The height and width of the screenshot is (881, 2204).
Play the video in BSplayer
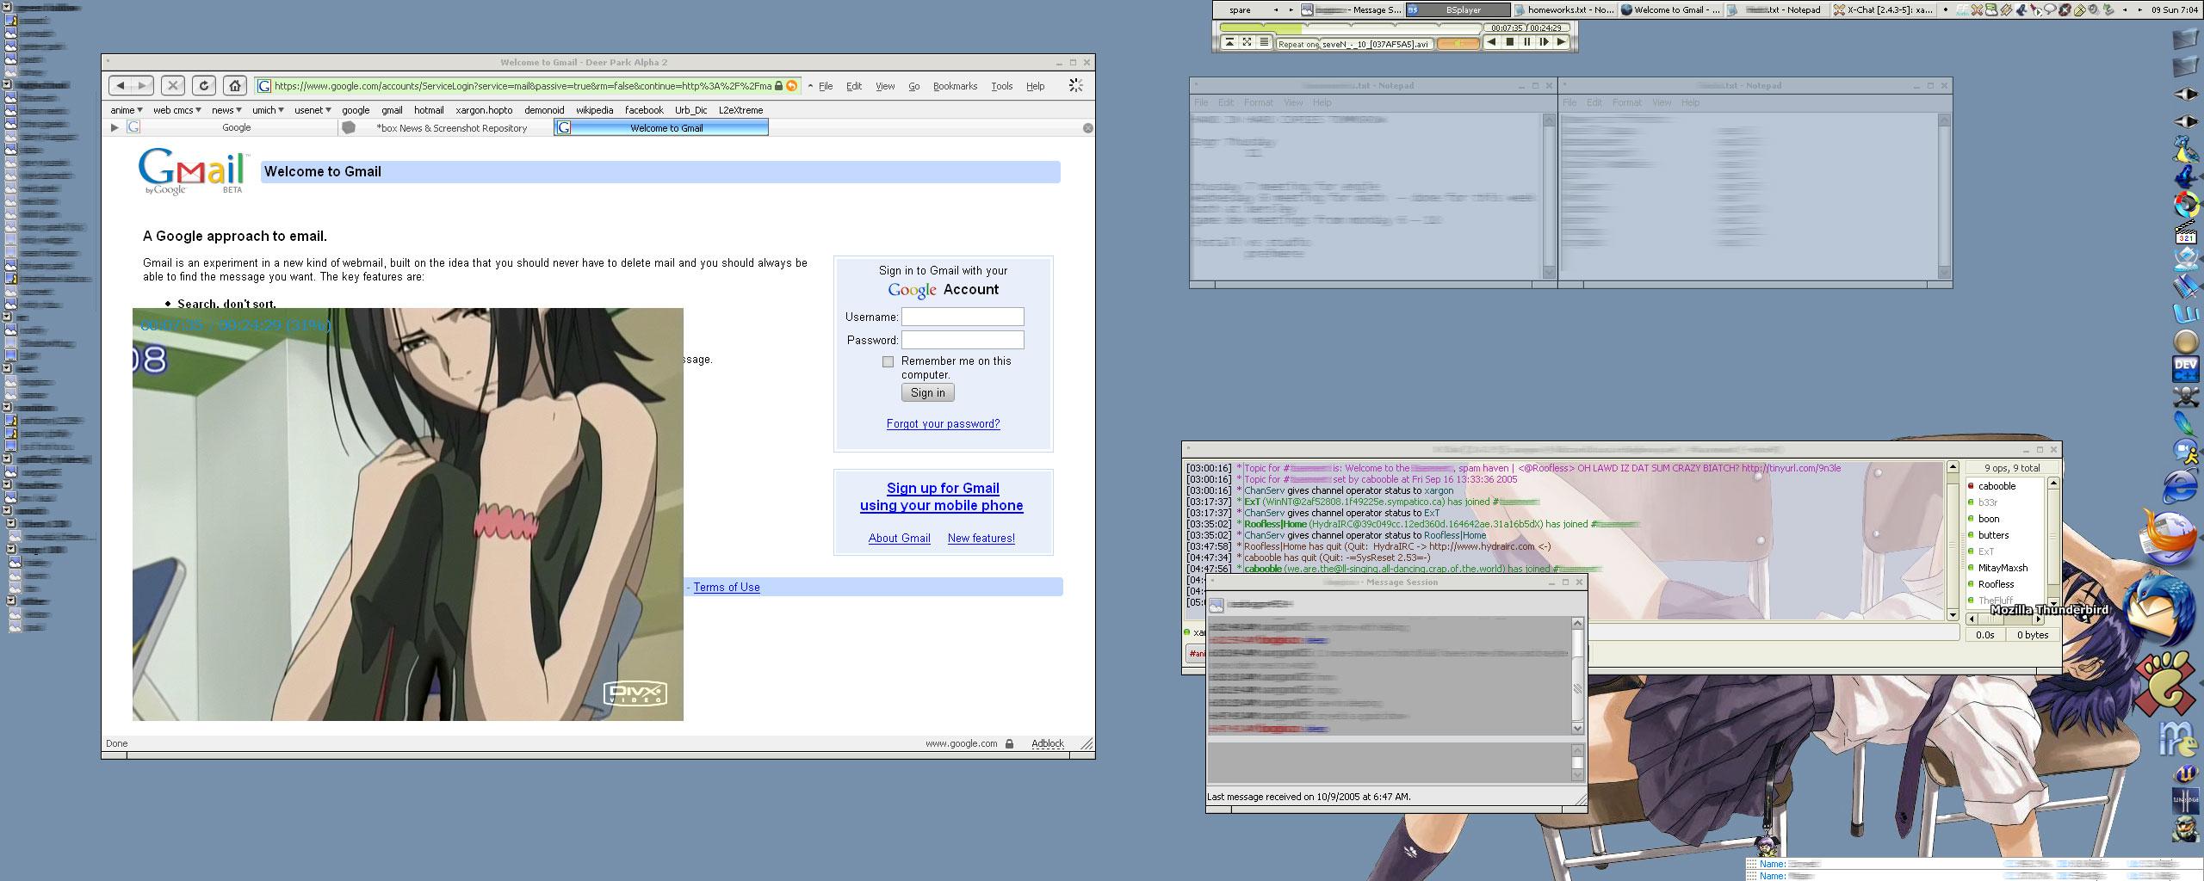tap(1562, 42)
